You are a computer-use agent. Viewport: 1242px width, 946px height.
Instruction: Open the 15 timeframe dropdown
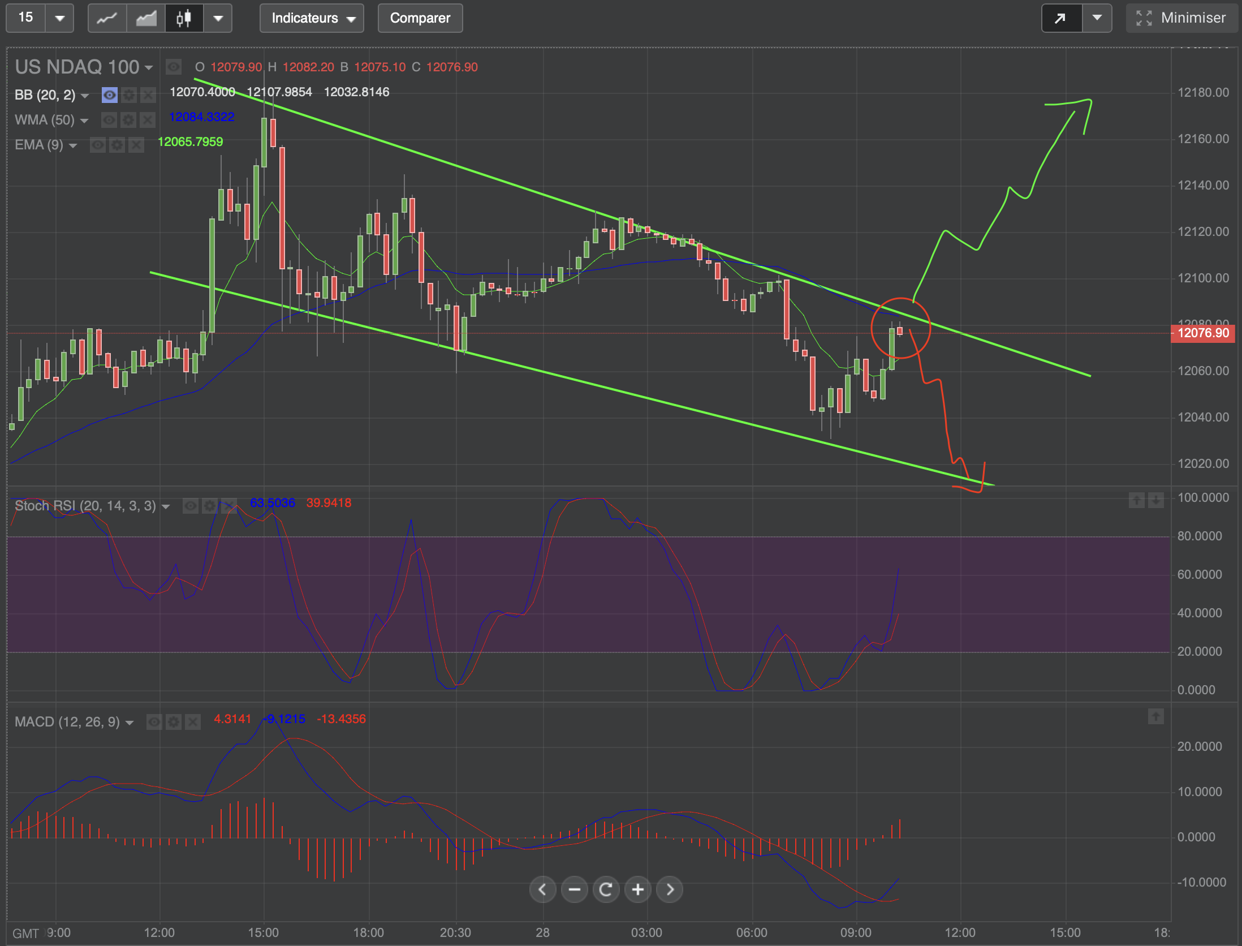pyautogui.click(x=59, y=18)
